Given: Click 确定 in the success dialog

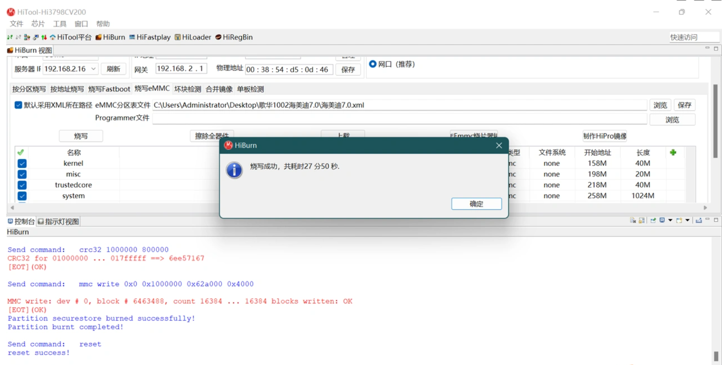Looking at the screenshot, I should coord(477,204).
